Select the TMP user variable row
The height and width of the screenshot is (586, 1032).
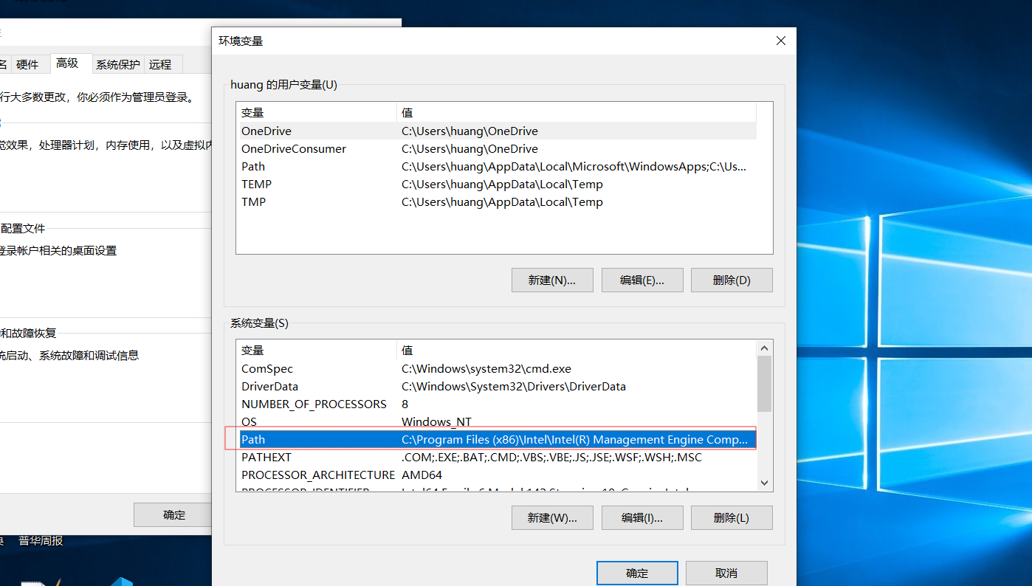pos(496,202)
